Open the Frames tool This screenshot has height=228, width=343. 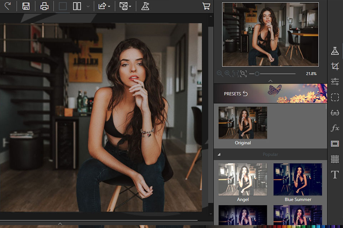click(335, 144)
